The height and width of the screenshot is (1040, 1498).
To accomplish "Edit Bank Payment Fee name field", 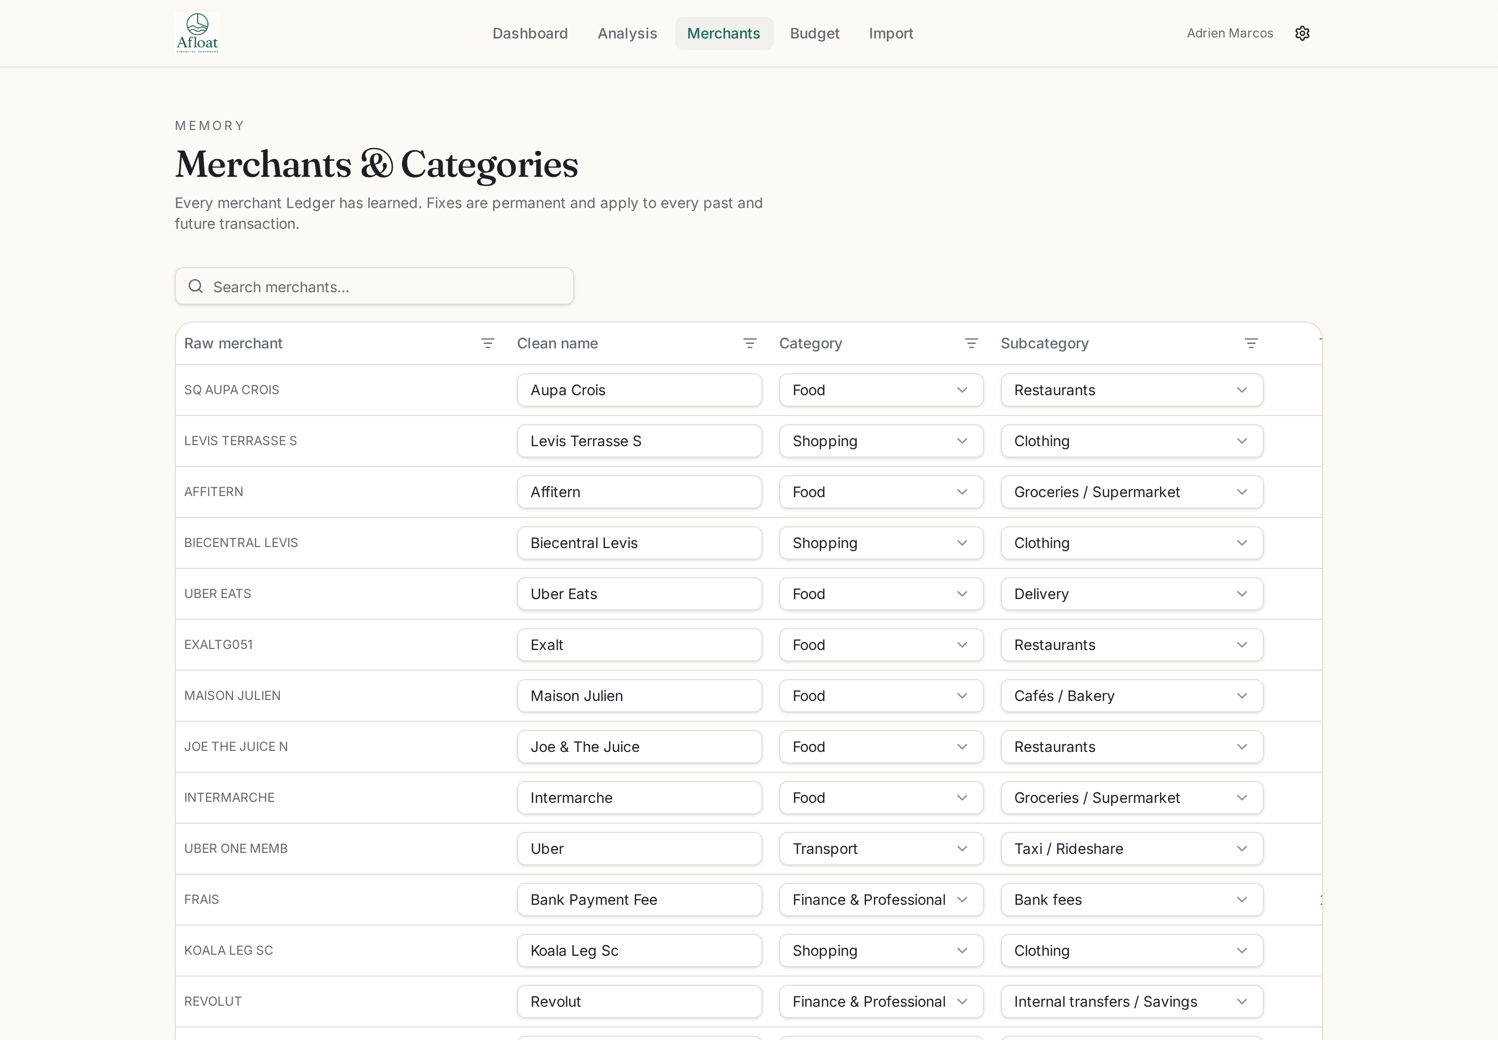I will pos(639,899).
